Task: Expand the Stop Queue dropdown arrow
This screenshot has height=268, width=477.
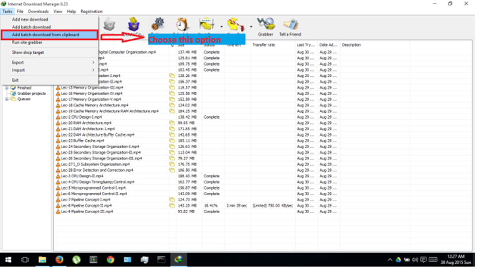Action: [x=251, y=27]
